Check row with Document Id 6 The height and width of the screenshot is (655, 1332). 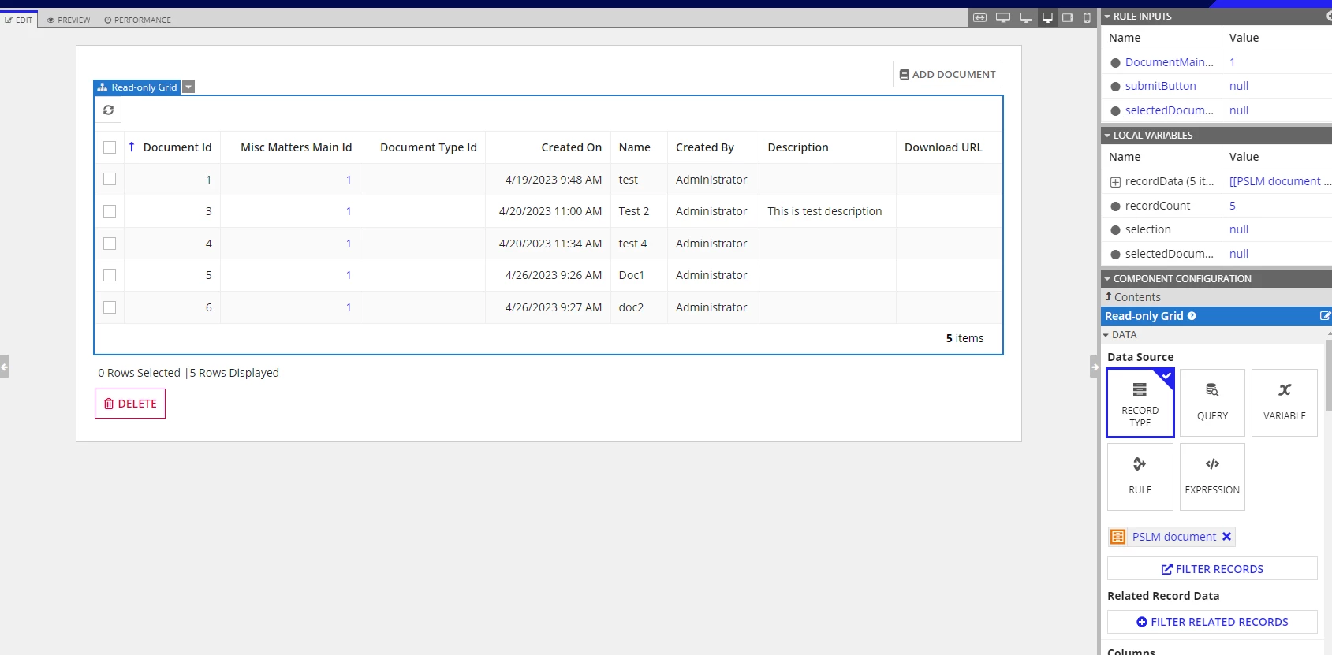point(110,307)
